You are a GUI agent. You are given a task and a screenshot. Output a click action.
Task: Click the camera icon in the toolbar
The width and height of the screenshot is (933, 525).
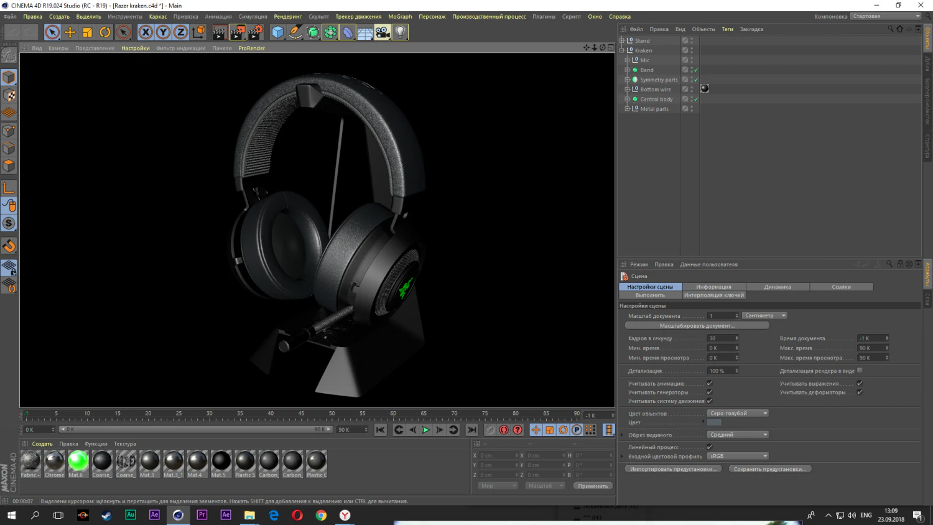[x=383, y=32]
